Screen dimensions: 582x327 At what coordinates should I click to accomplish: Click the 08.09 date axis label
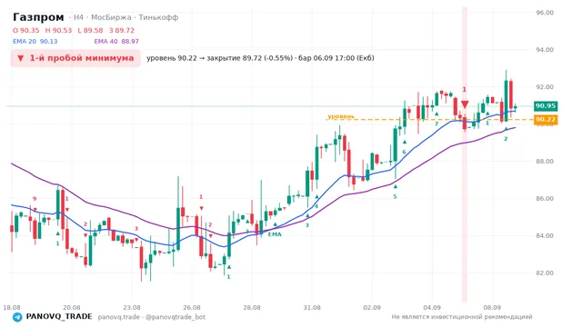tap(492, 308)
